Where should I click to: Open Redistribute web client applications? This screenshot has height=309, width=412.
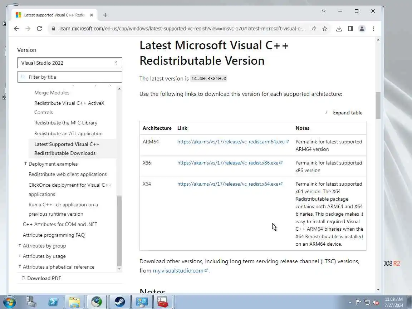[x=68, y=174]
